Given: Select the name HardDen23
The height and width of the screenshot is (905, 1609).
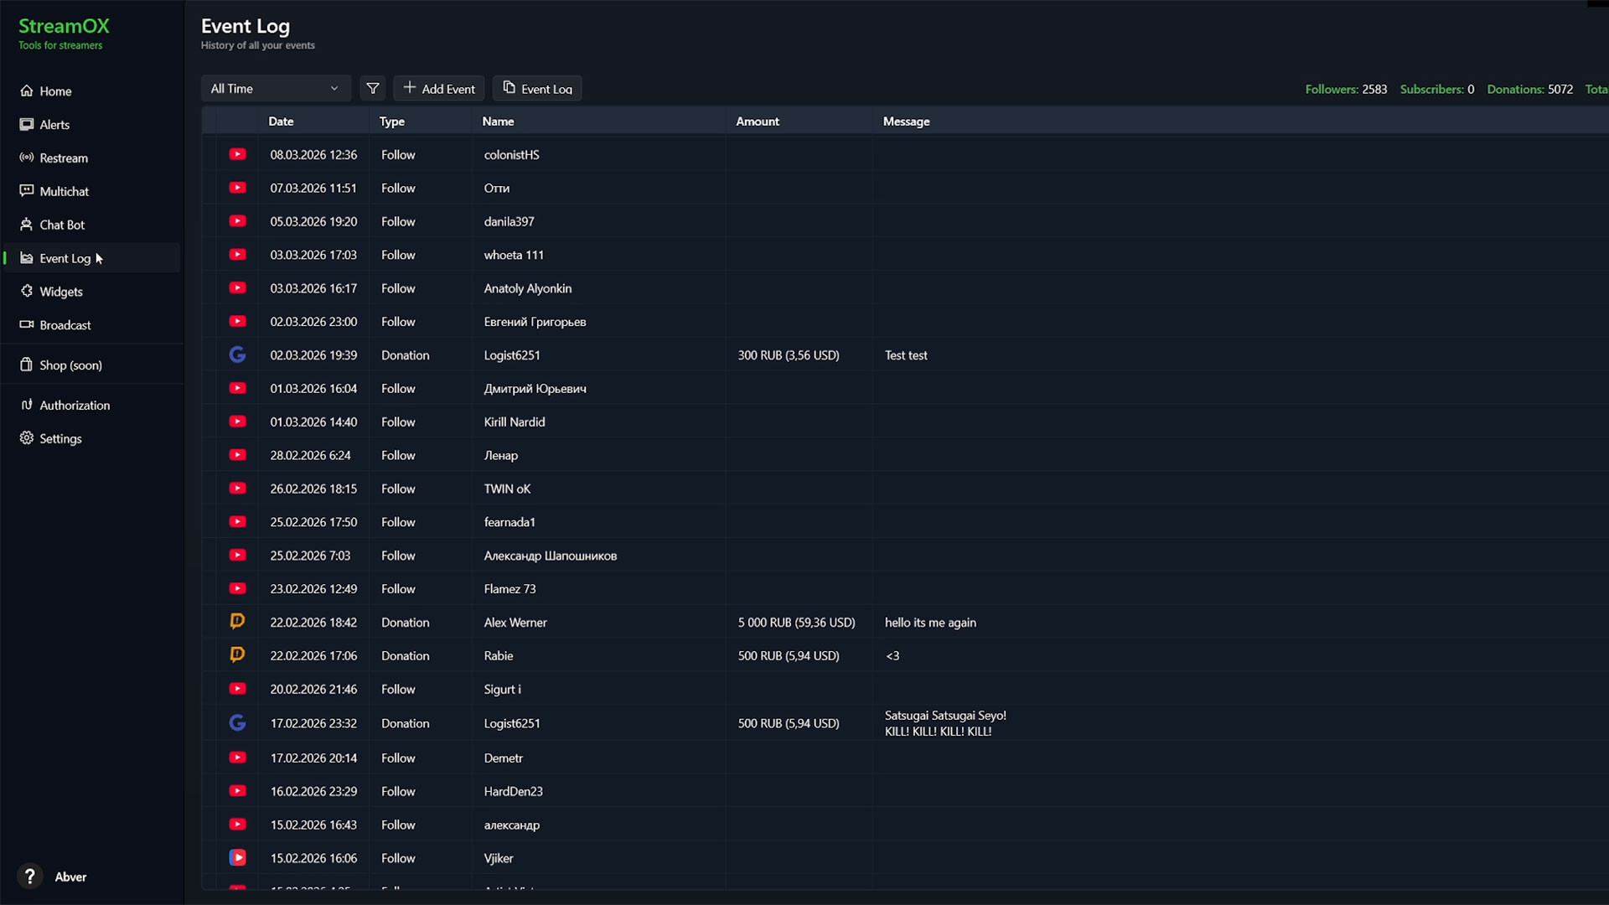Looking at the screenshot, I should [514, 791].
